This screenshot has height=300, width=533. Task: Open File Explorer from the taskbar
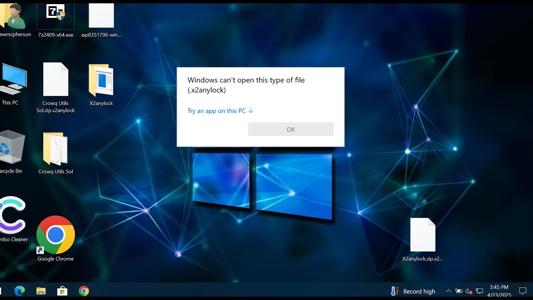[41, 291]
